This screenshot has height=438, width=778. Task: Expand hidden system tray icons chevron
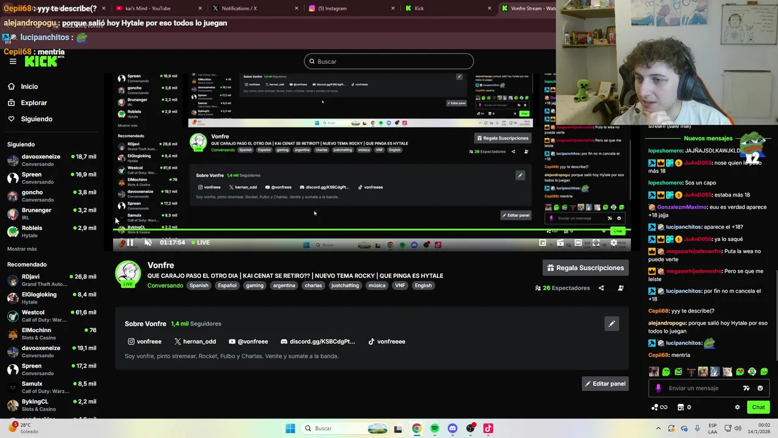658,428
